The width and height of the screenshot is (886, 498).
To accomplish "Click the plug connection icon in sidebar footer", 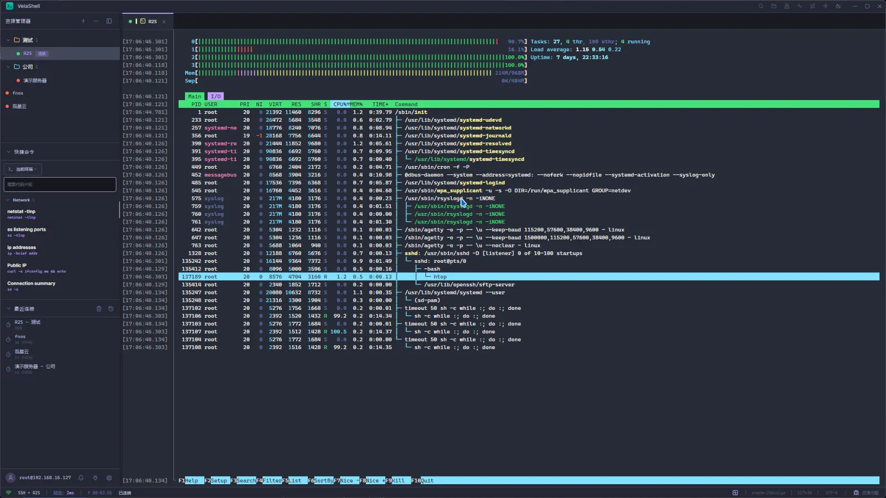I will click(x=95, y=478).
